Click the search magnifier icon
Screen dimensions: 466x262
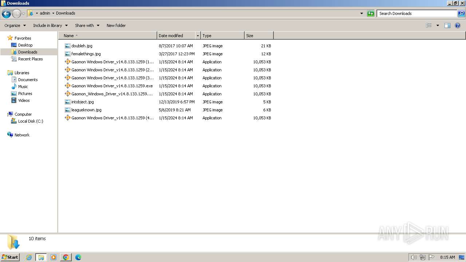pos(461,13)
